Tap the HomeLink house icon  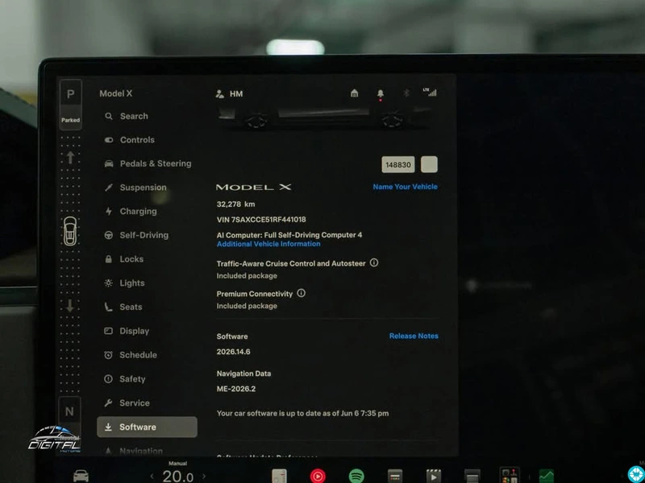click(x=354, y=93)
